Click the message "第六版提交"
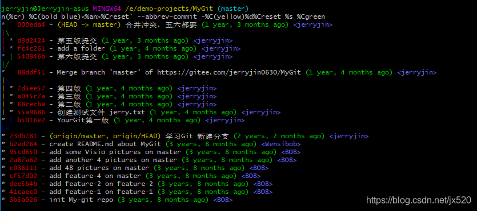This screenshot has width=477, height=211. [77, 57]
